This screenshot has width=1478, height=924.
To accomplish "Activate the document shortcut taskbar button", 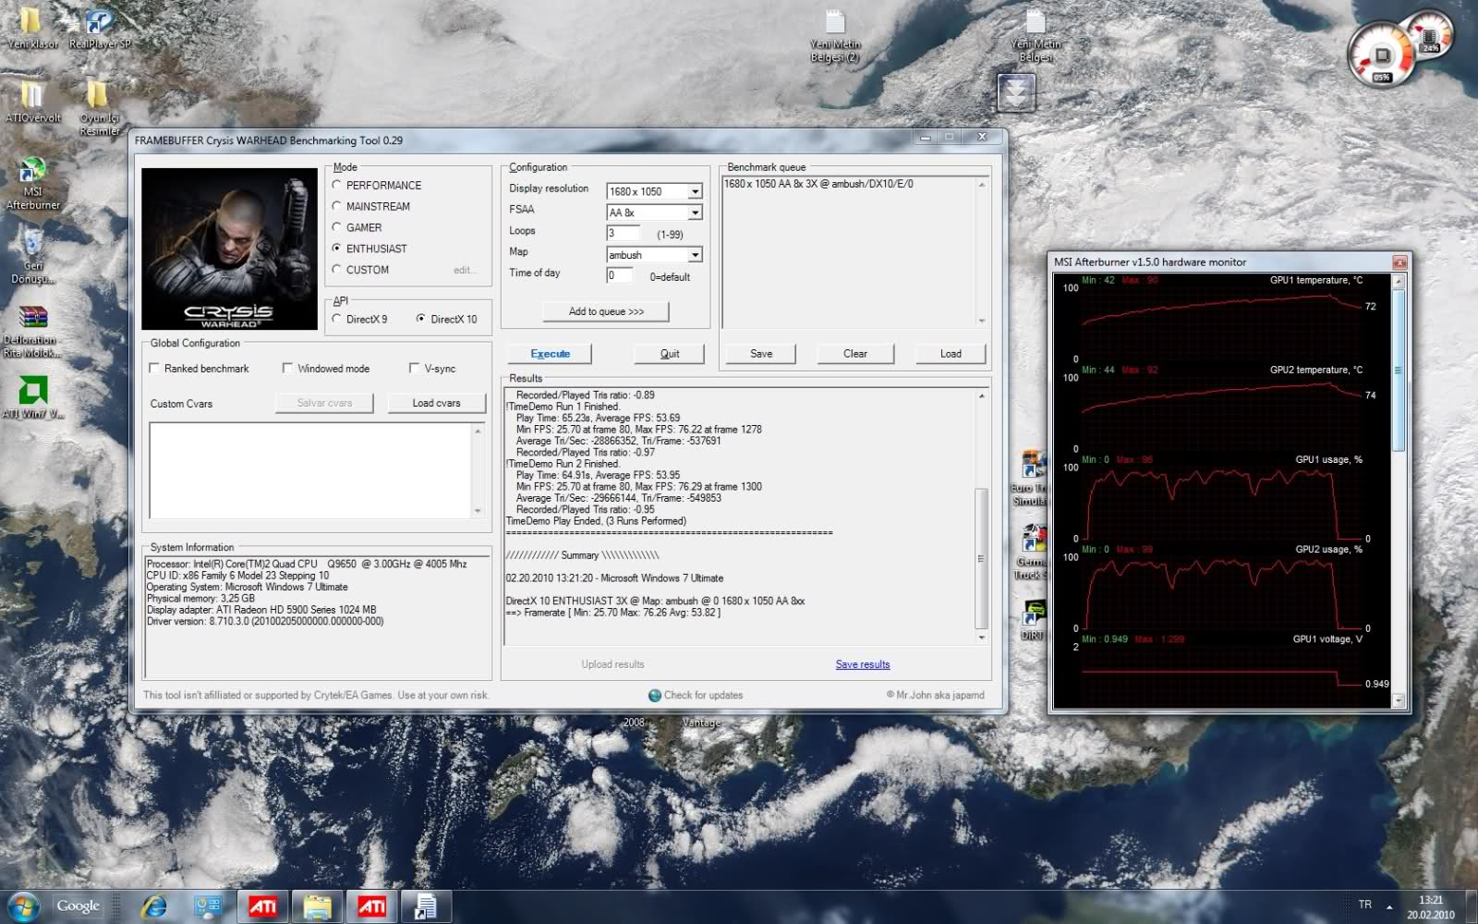I will click(426, 906).
